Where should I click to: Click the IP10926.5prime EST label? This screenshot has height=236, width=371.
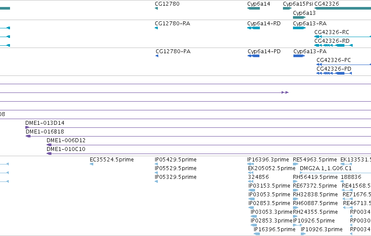click(314, 221)
